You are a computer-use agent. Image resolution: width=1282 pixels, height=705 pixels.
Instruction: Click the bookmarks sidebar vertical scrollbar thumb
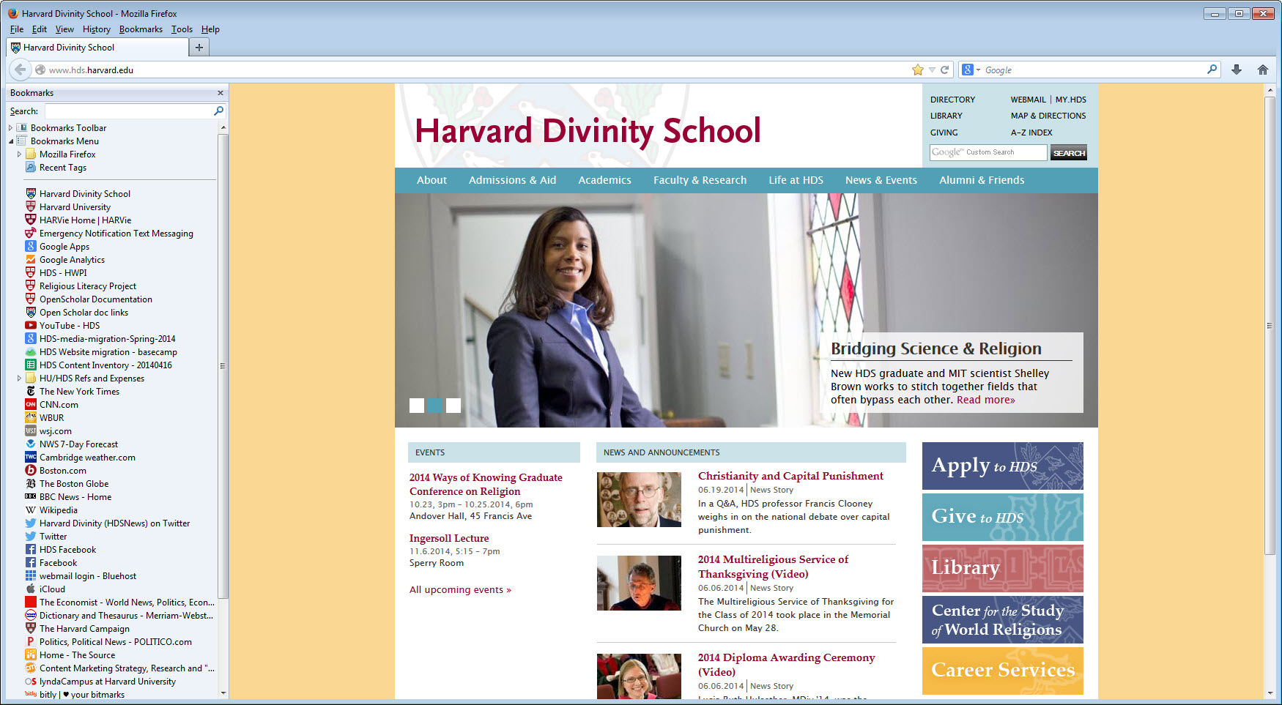[x=223, y=366]
